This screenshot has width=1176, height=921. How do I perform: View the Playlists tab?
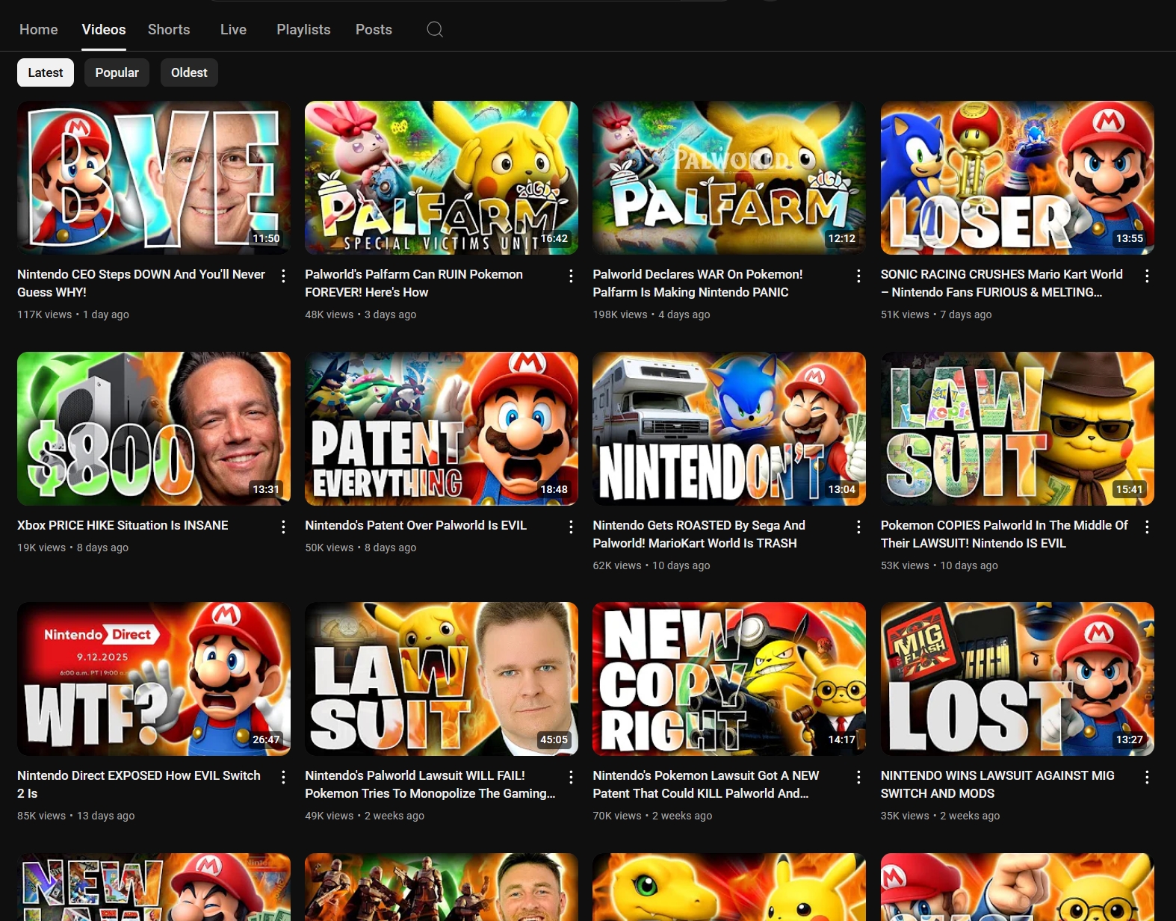(x=303, y=30)
